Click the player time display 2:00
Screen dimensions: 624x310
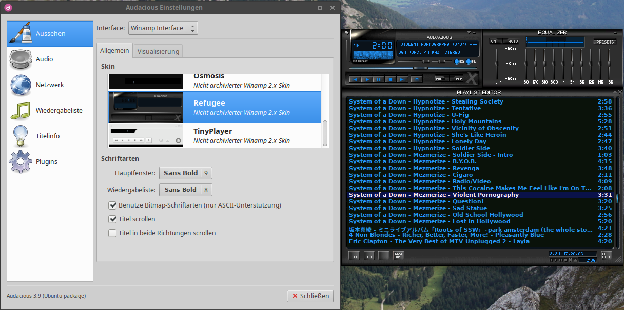click(382, 45)
